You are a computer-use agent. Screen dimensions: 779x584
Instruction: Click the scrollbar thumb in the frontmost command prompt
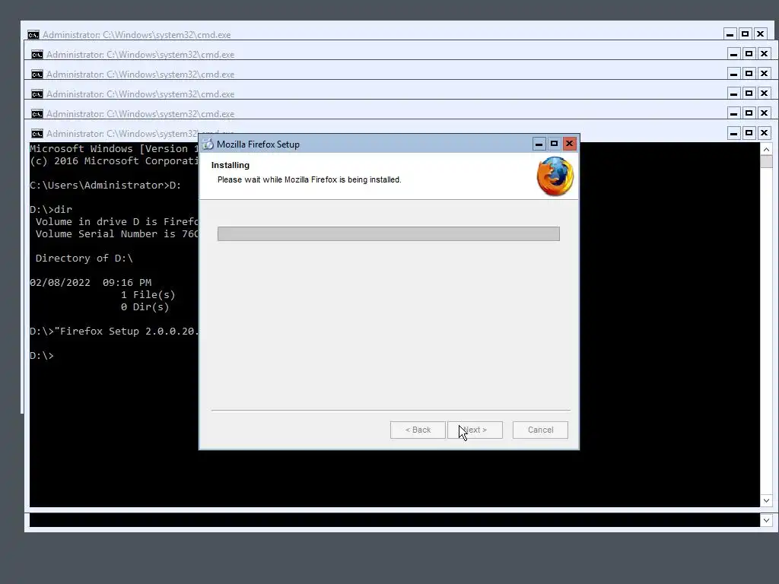766,162
